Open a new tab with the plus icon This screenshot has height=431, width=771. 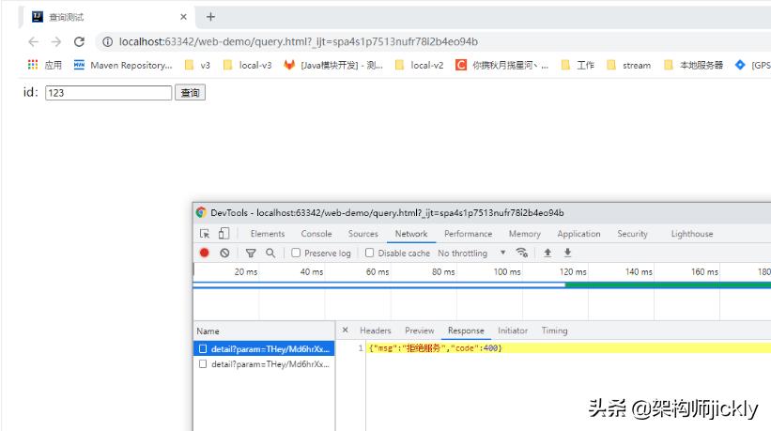(210, 17)
